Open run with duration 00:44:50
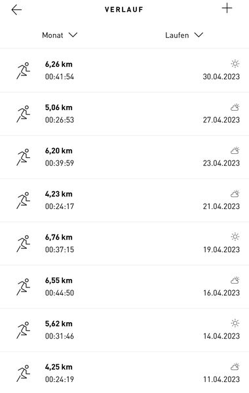Image resolution: width=249 pixels, height=393 pixels. [125, 287]
